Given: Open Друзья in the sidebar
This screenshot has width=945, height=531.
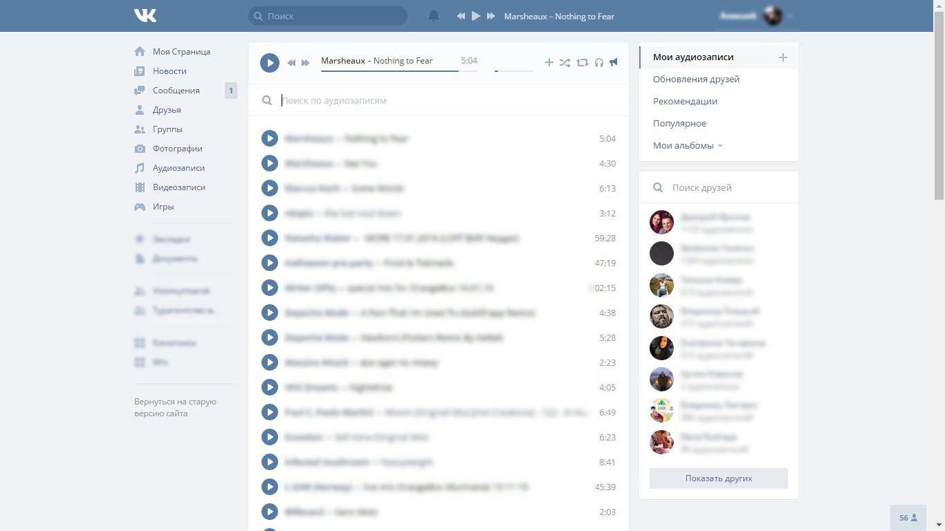Looking at the screenshot, I should click(167, 110).
